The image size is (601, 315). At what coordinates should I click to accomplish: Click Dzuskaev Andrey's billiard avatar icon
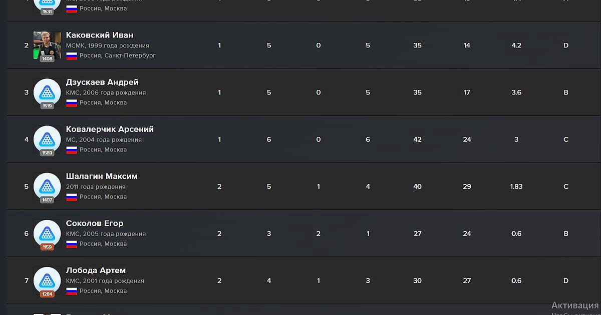click(x=47, y=91)
